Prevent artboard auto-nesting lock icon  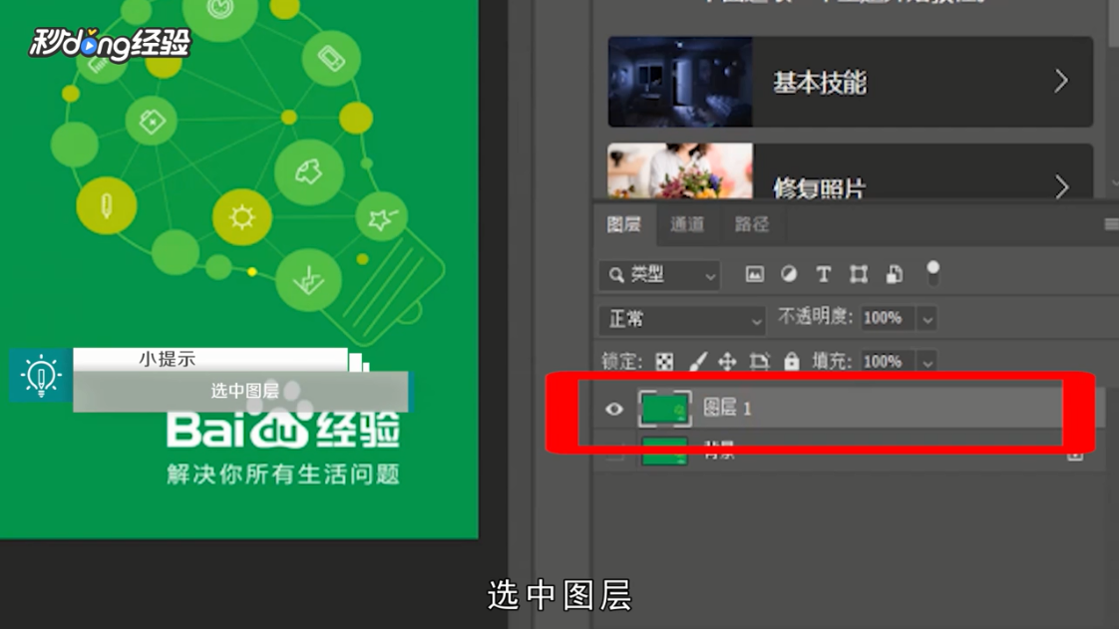click(x=759, y=362)
